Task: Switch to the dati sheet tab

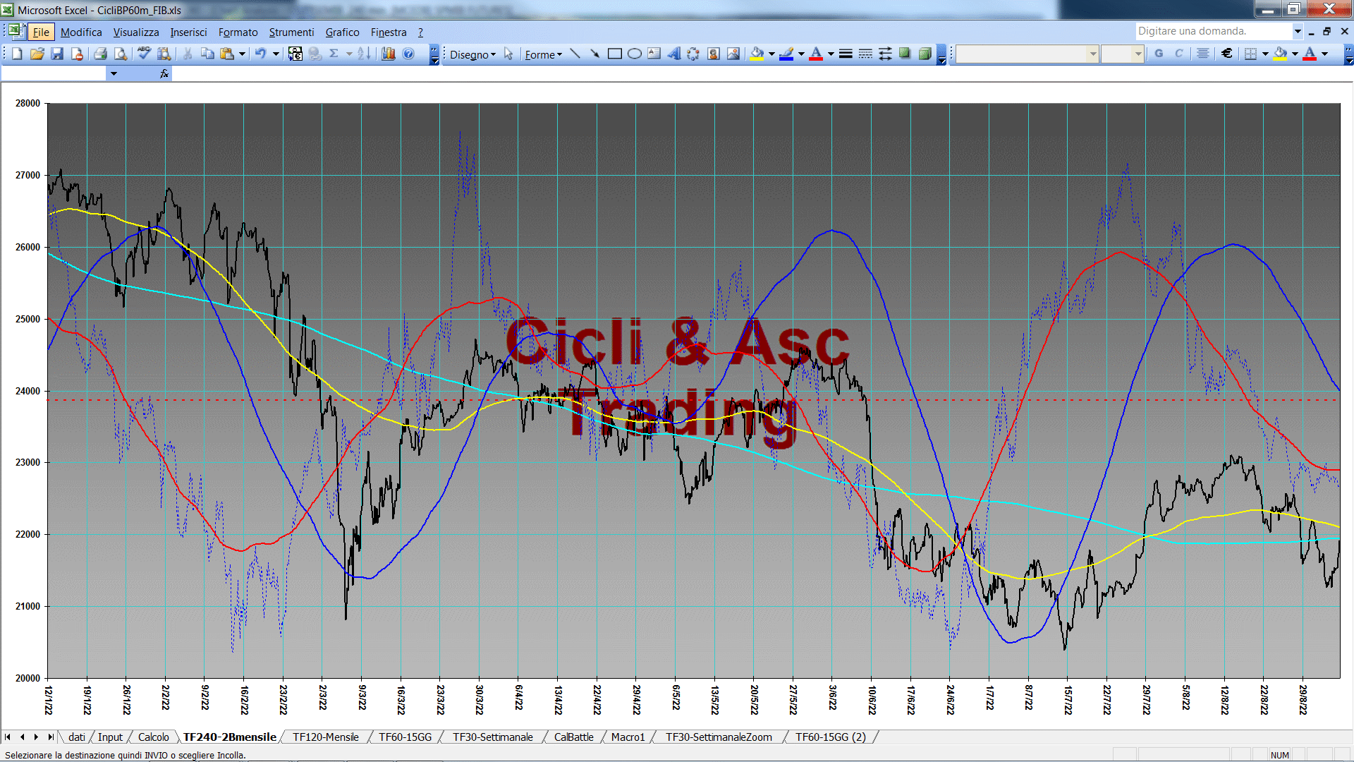Action: pos(77,737)
